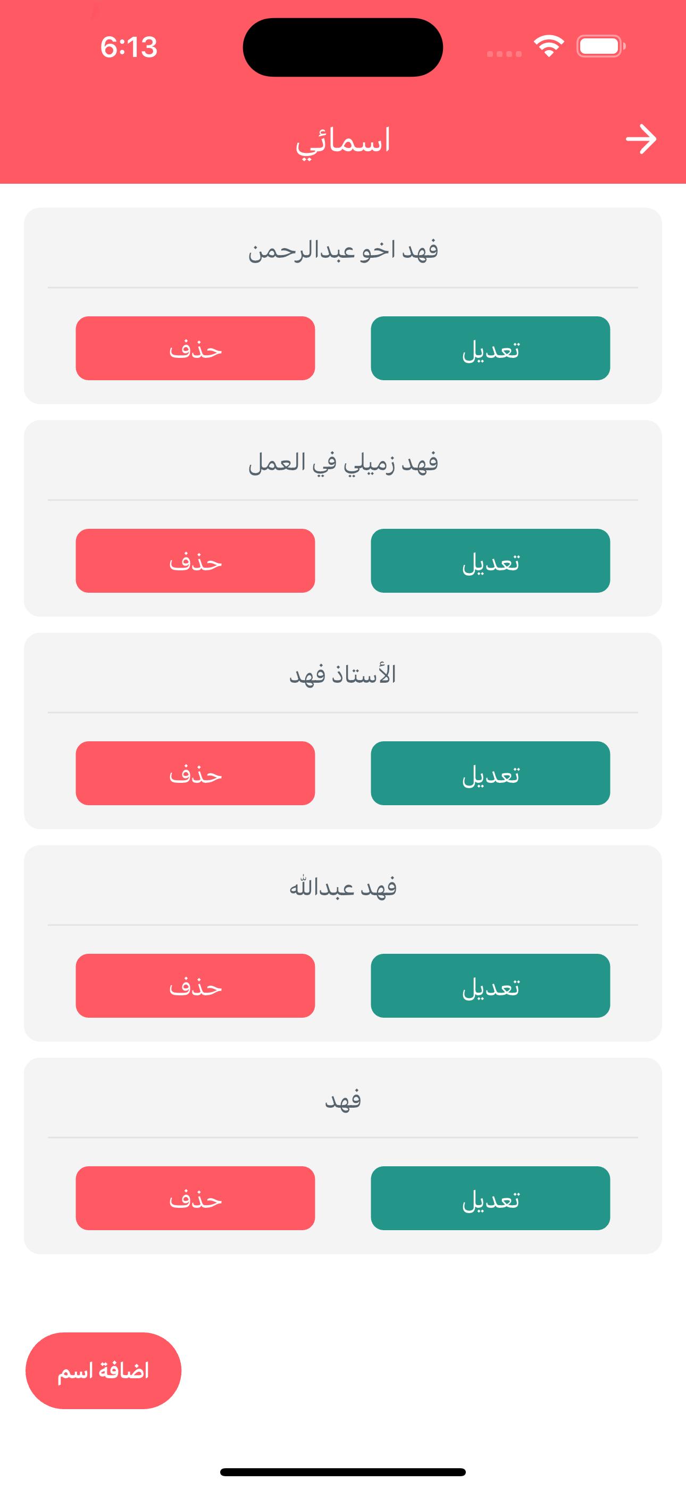Edit the last name card فهد
Viewport: 686px width, 1489px height.
[490, 1198]
